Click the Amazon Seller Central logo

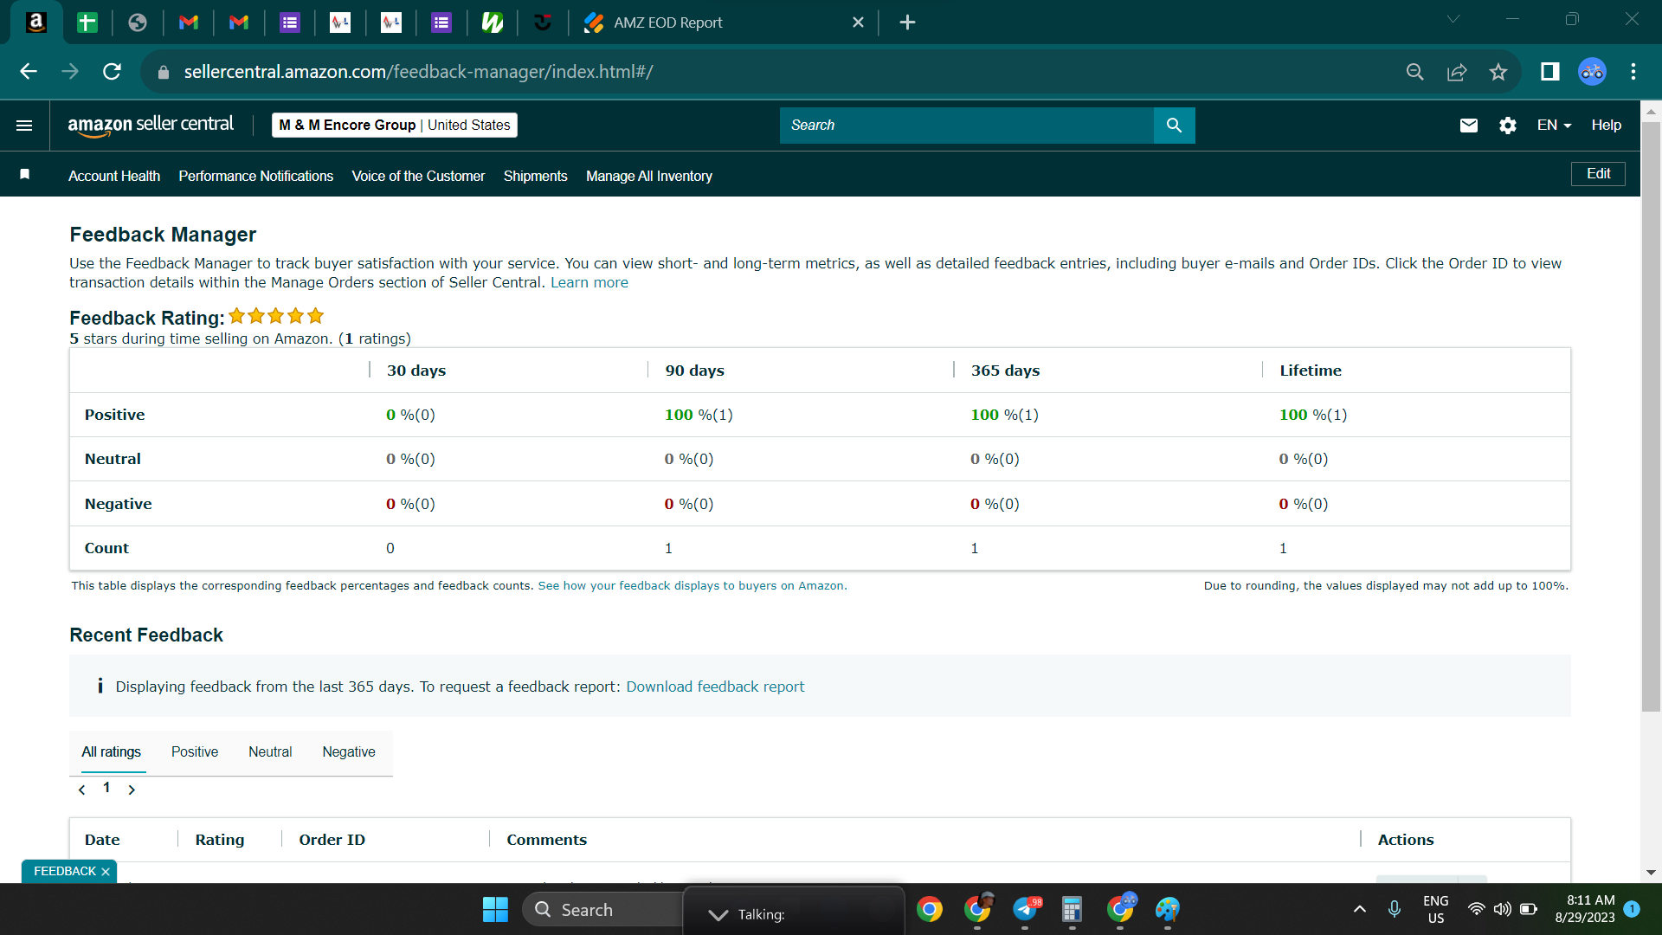(151, 126)
